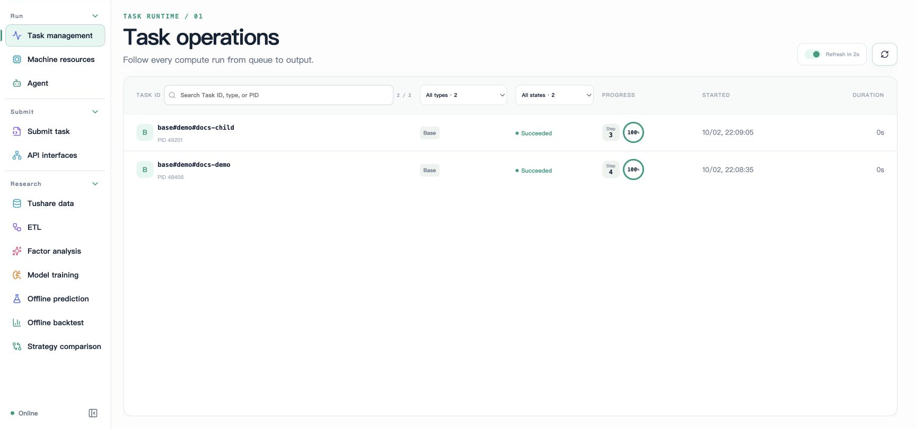The width and height of the screenshot is (916, 429).
Task: Open Strategy comparison page
Action: point(55,346)
